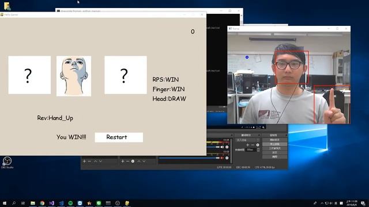The image size is (369, 207).
Task: Click the first OBS controls button (start streaming)
Action: (274, 140)
